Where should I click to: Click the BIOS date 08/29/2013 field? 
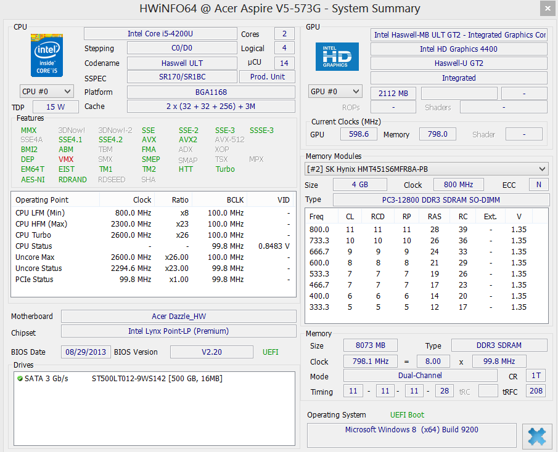click(x=86, y=352)
